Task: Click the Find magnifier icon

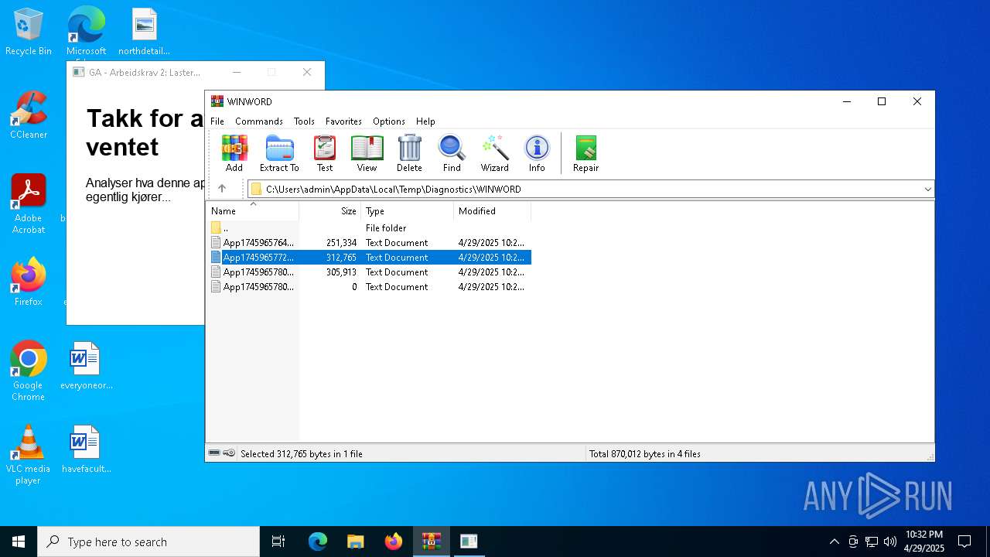Action: [452, 153]
